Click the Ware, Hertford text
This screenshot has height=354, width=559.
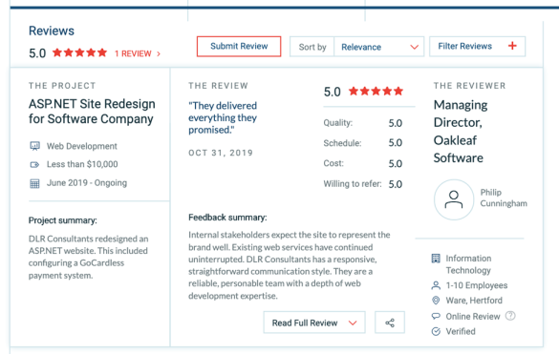coord(474,301)
